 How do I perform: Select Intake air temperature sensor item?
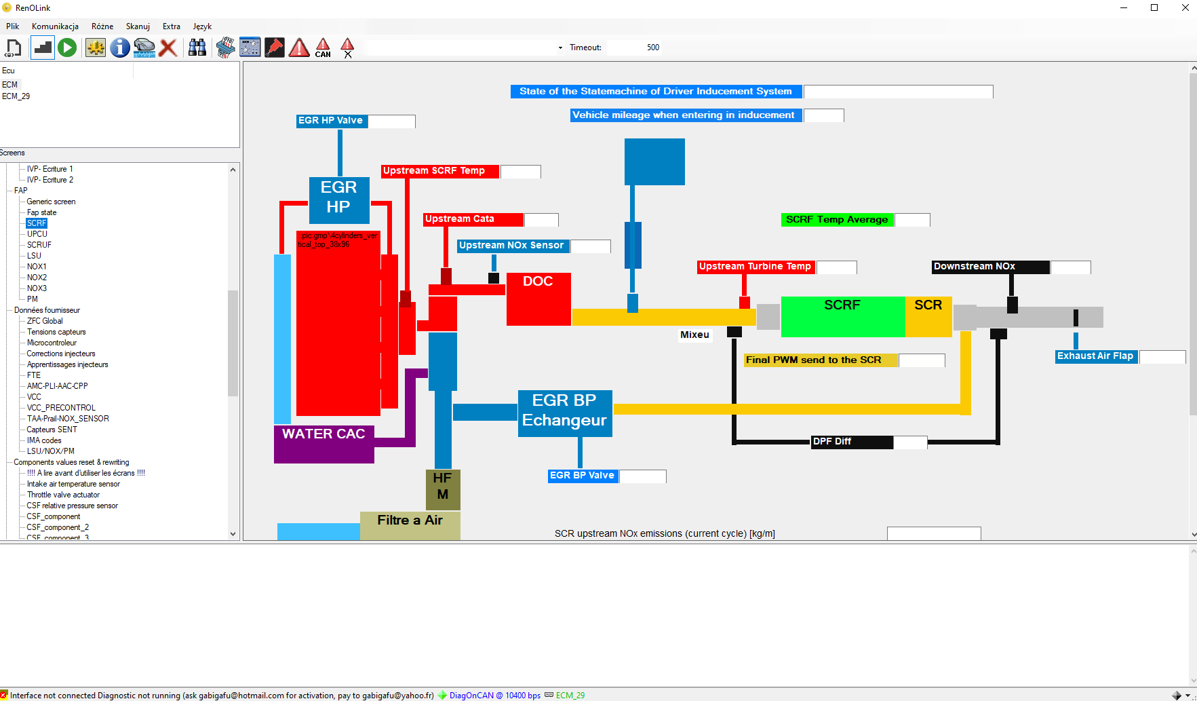point(73,484)
